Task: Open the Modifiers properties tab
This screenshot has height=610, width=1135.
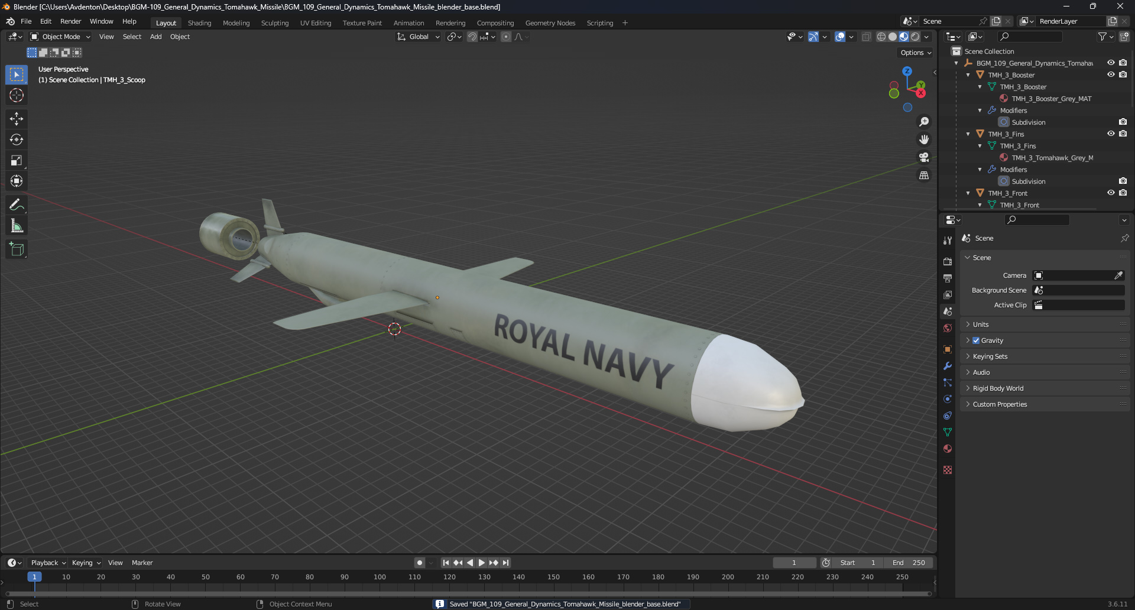Action: (948, 366)
